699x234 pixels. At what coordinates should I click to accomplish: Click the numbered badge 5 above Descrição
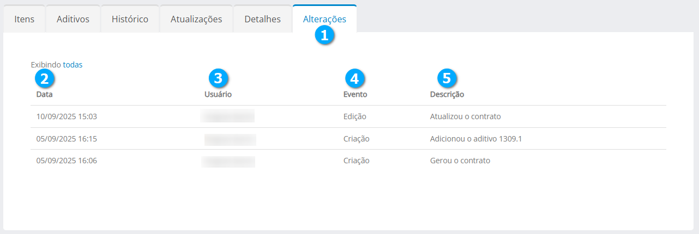[x=447, y=78]
